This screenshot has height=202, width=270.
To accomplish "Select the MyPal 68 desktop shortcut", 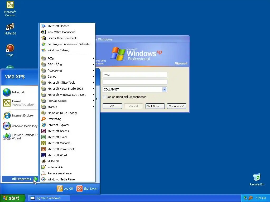I will (x=10, y=29).
